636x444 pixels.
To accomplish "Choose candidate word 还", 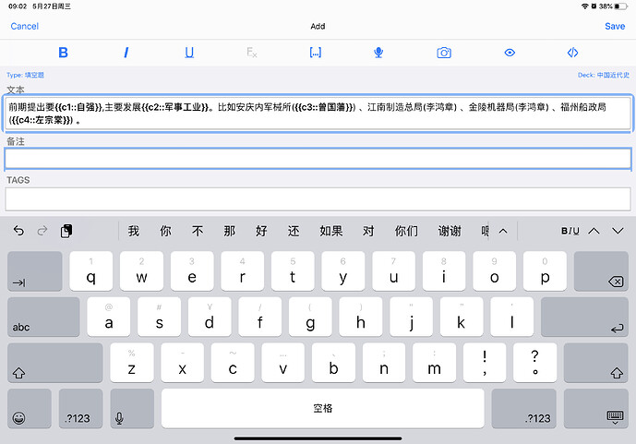I will (294, 231).
